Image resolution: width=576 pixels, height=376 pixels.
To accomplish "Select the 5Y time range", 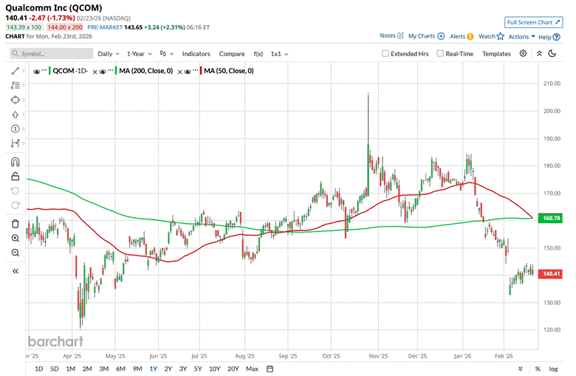I will pyautogui.click(x=199, y=368).
